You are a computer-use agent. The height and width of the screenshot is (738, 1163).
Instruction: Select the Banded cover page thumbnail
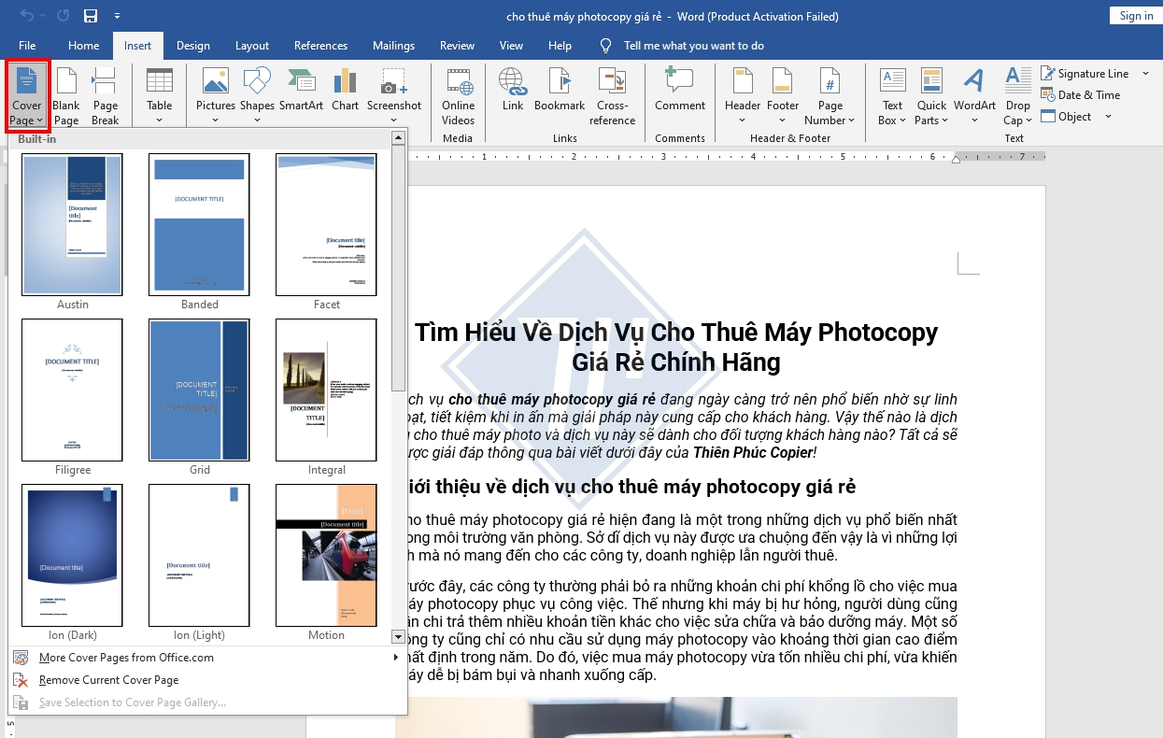click(199, 224)
